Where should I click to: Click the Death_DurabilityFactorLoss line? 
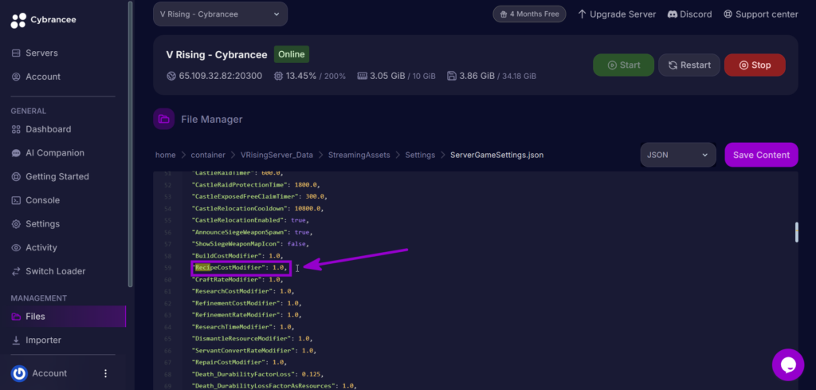point(257,374)
